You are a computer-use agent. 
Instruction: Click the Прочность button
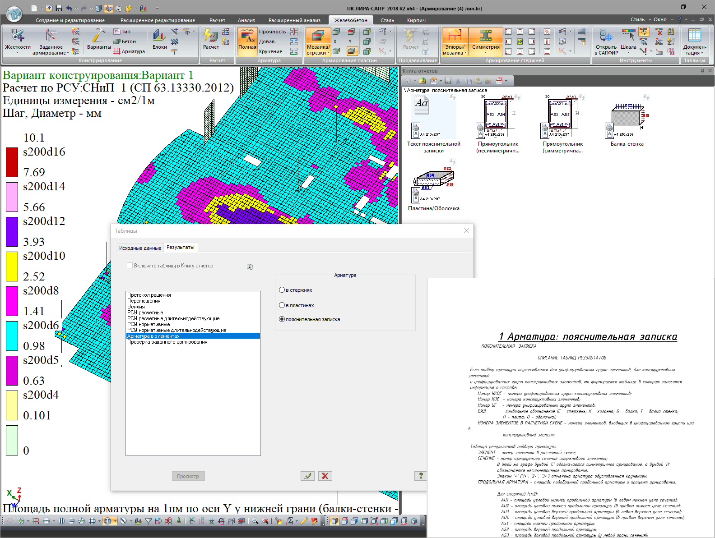pyautogui.click(x=272, y=32)
